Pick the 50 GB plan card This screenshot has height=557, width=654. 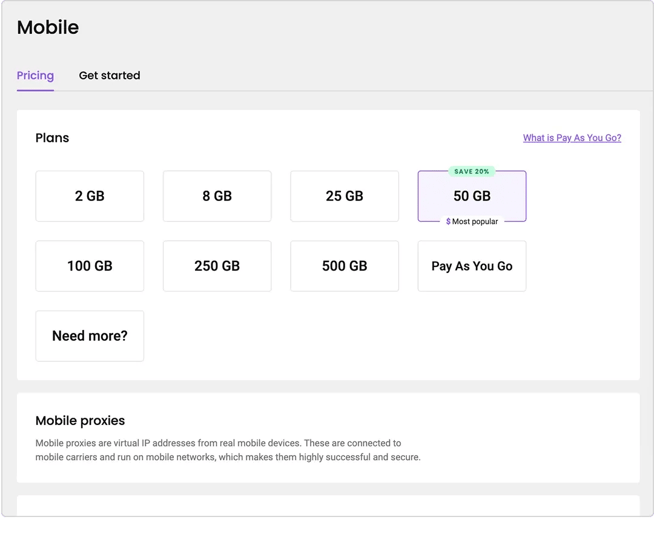(472, 196)
